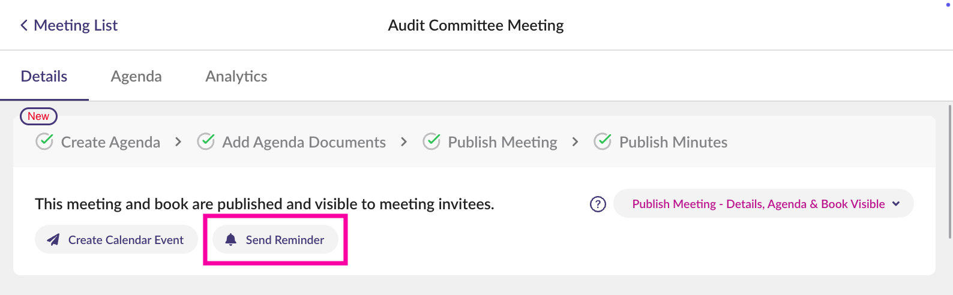Select the Details tab
Image resolution: width=953 pixels, height=295 pixels.
click(44, 76)
